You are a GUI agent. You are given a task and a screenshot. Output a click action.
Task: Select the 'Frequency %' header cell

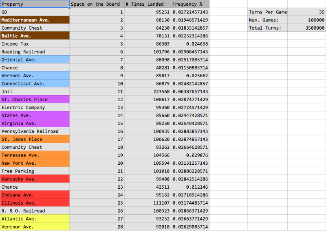tap(190, 4)
